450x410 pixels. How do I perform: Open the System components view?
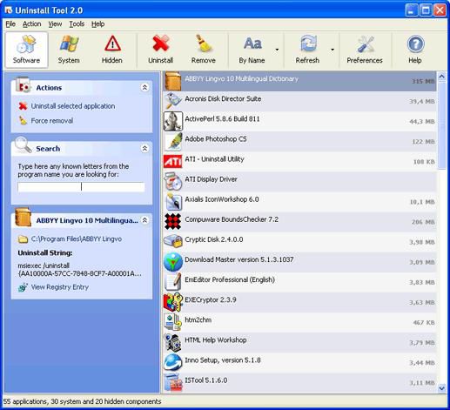pos(69,50)
